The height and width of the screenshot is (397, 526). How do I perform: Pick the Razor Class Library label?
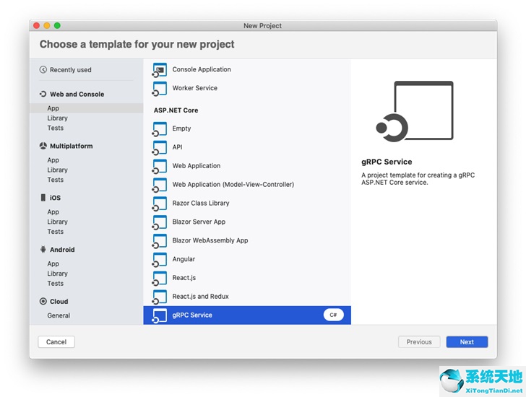tap(201, 204)
